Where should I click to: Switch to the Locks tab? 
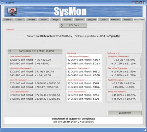(103, 19)
